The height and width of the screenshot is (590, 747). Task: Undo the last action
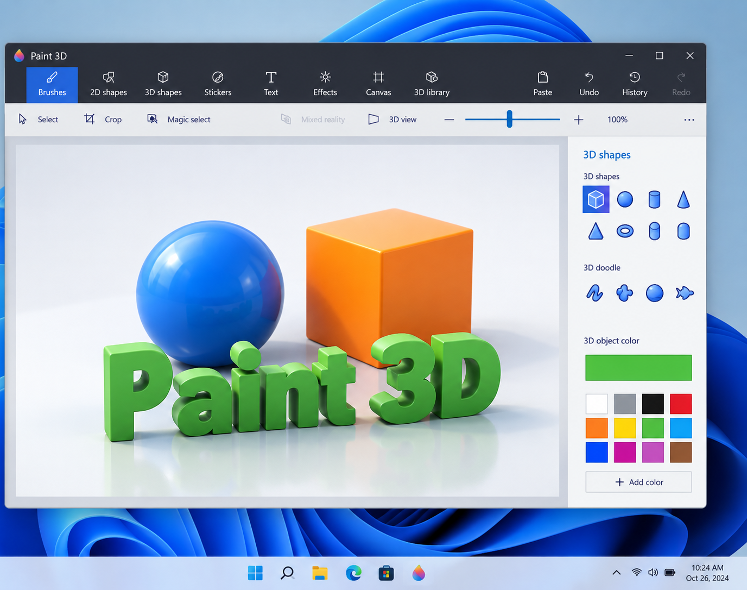click(589, 85)
